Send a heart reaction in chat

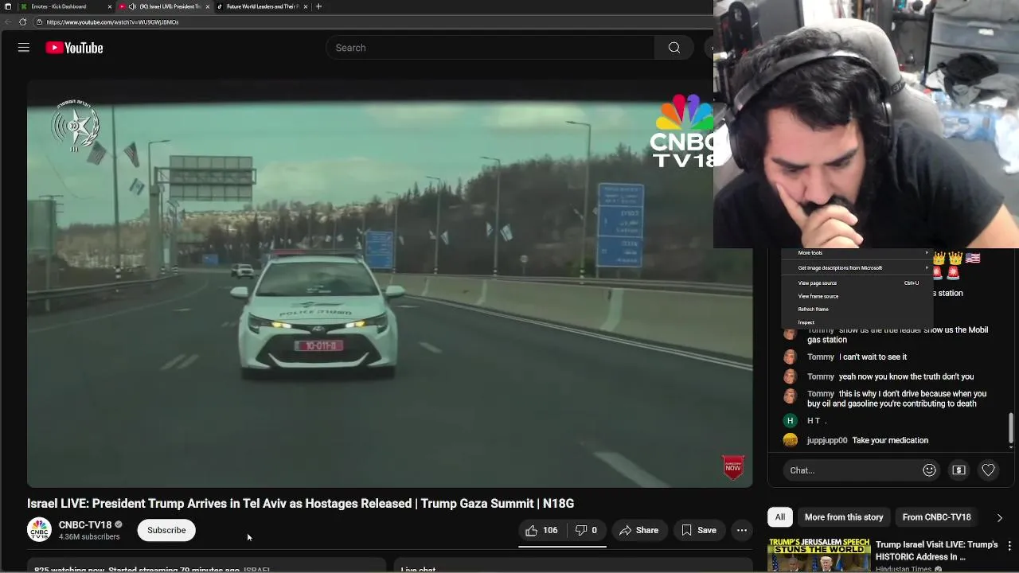pyautogui.click(x=988, y=470)
